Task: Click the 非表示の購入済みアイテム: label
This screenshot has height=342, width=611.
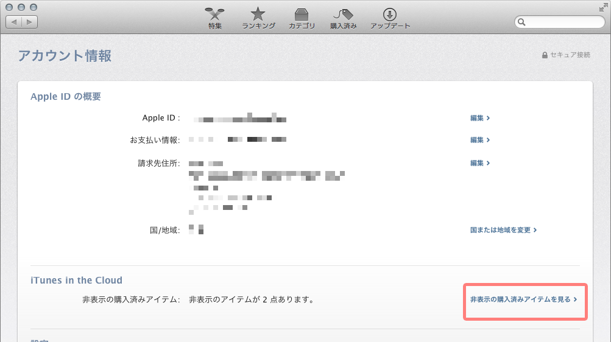Action: point(132,299)
